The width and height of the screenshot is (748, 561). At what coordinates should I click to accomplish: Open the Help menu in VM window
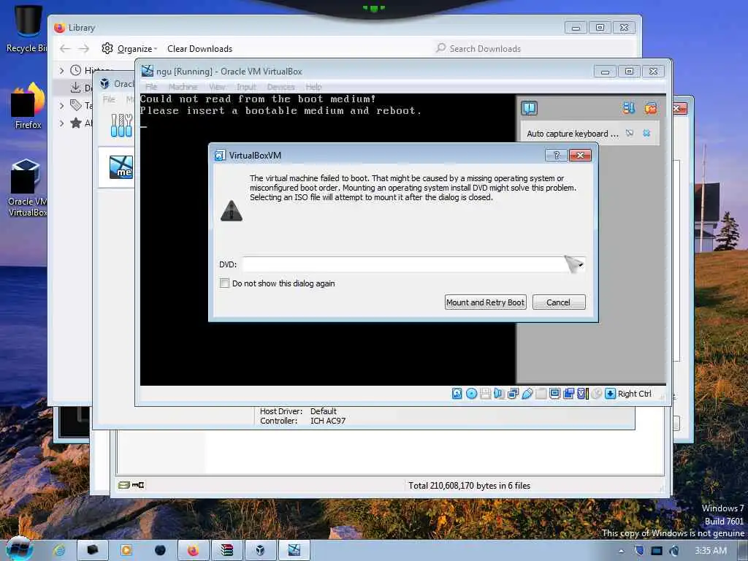tap(313, 87)
